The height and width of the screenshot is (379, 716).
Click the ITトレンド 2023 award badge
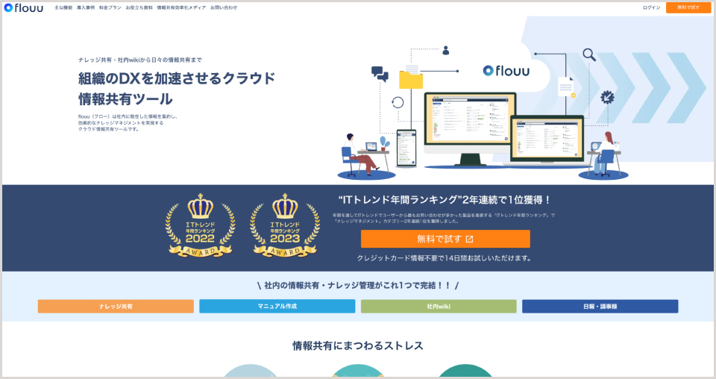(x=285, y=225)
